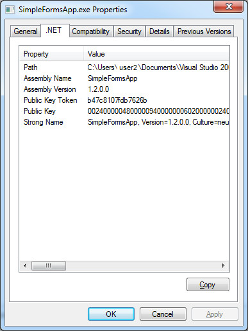Screen dimensions: 248x331
Task: Select the Assembly Version row
Action: (x=124, y=89)
